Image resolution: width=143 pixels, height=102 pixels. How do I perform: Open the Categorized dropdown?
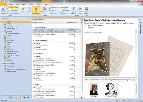(x=45, y=10)
